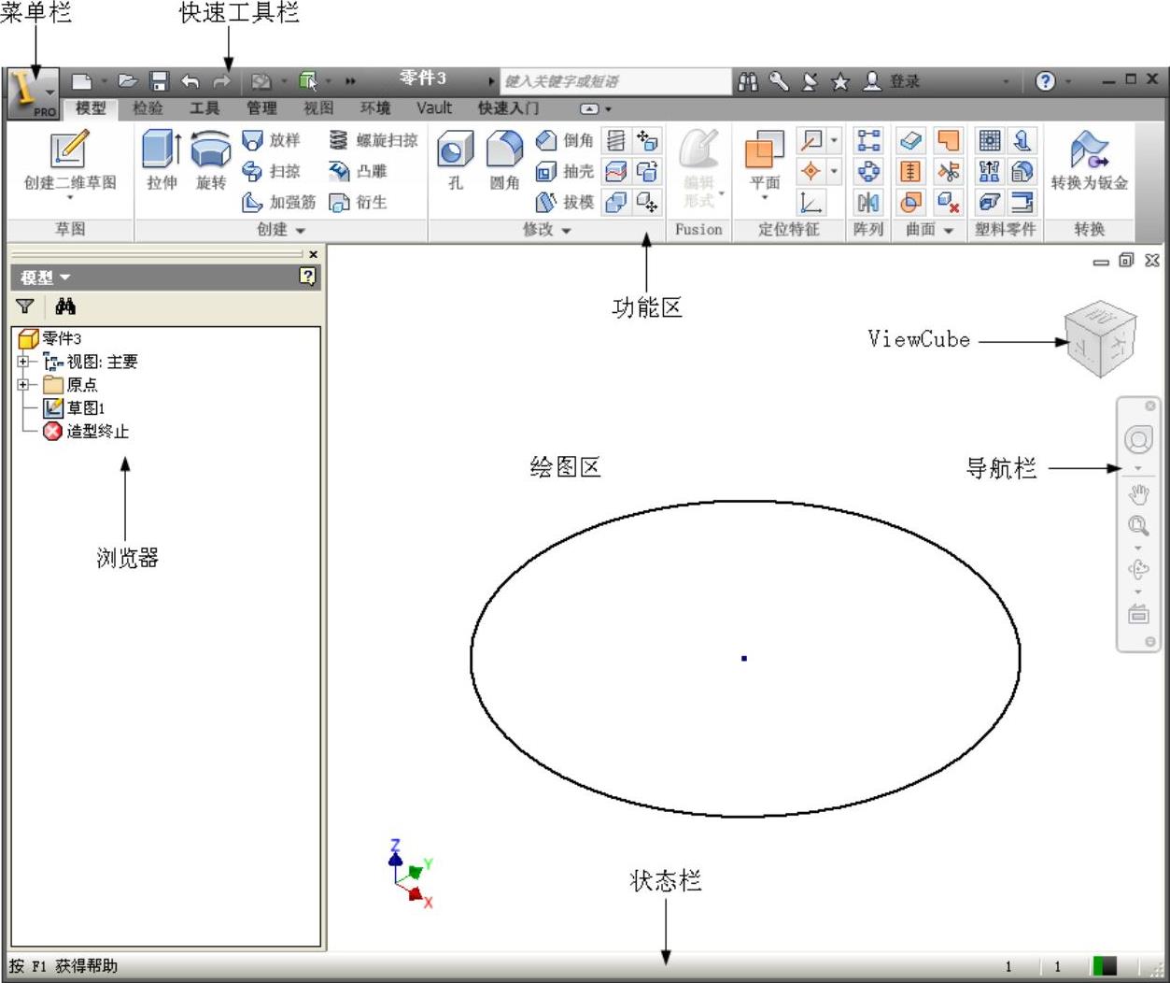The image size is (1170, 983).
Task: Click the Open folder icon
Action: (x=128, y=81)
